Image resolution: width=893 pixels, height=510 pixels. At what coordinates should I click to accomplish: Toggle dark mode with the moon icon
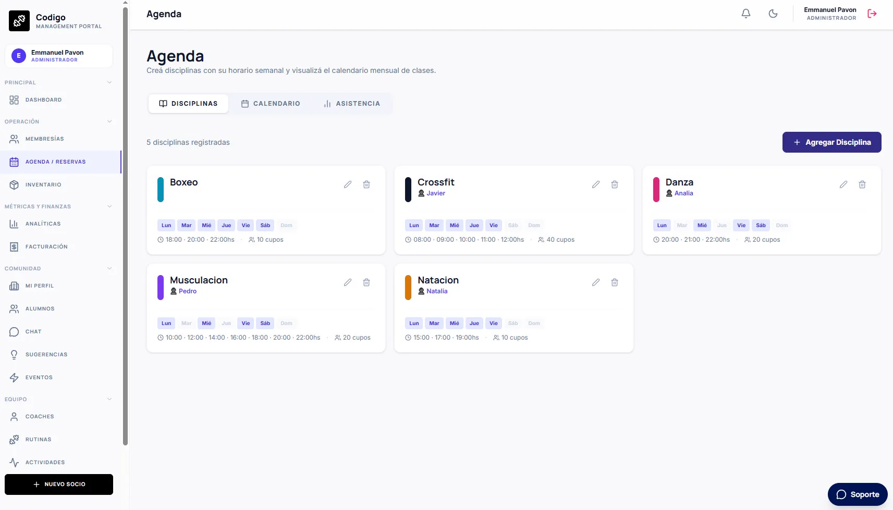773,14
